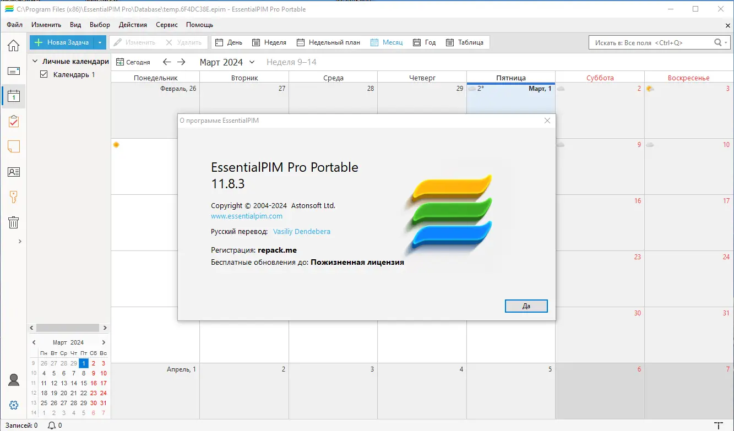Go to next month with right arrow
734x431 pixels.
point(181,62)
